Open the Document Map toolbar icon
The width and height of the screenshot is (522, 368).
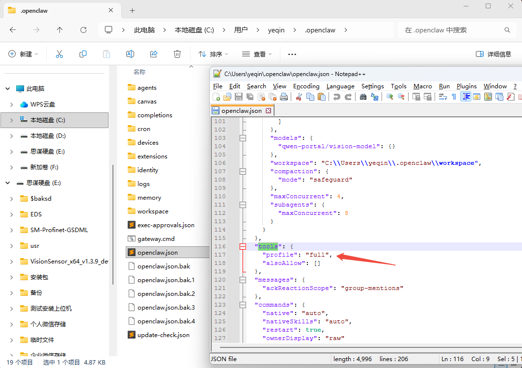point(488,97)
